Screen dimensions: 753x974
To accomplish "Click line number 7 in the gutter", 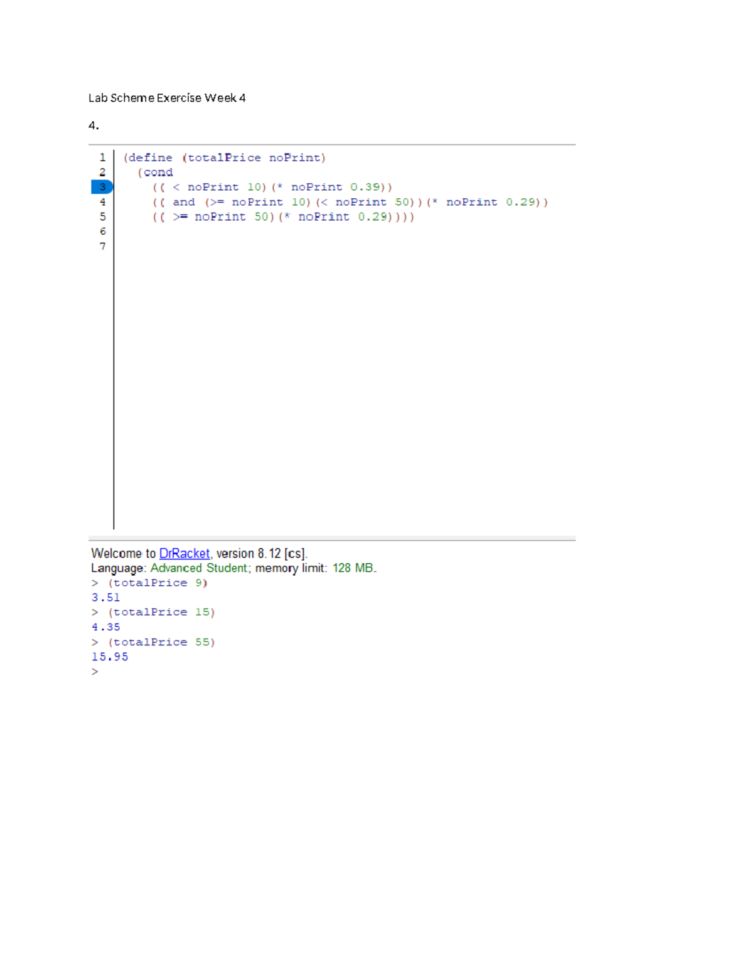I will (x=102, y=246).
